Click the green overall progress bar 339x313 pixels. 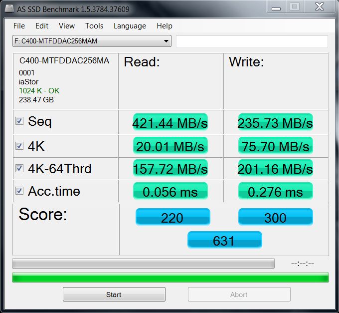click(170, 277)
